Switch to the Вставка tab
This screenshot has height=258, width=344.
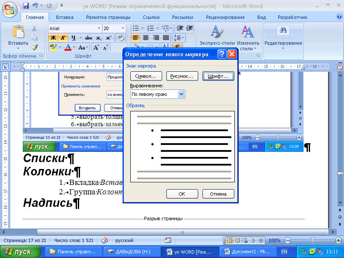point(64,17)
